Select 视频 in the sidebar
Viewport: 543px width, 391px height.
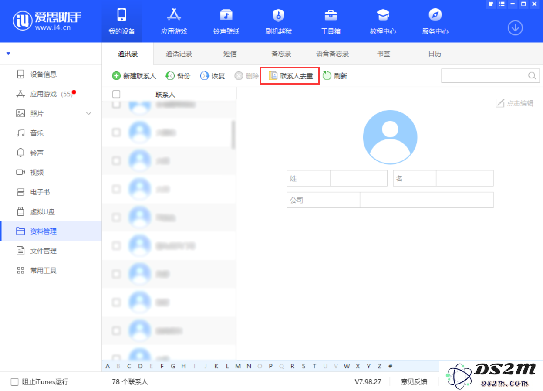(x=51, y=173)
